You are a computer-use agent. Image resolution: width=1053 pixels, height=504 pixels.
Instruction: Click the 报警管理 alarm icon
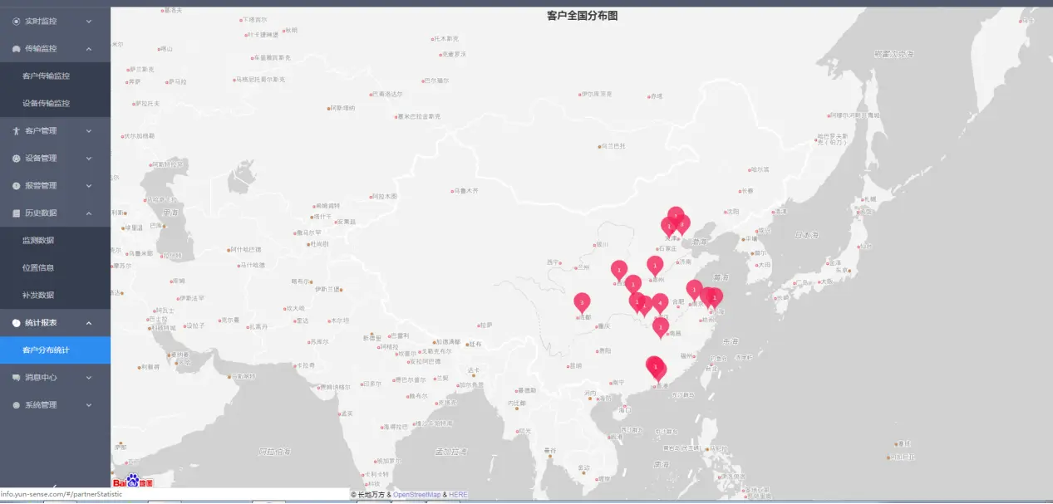click(17, 185)
